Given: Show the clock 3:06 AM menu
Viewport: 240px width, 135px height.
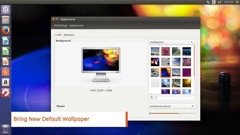Looking at the screenshot, I should pos(228,2).
